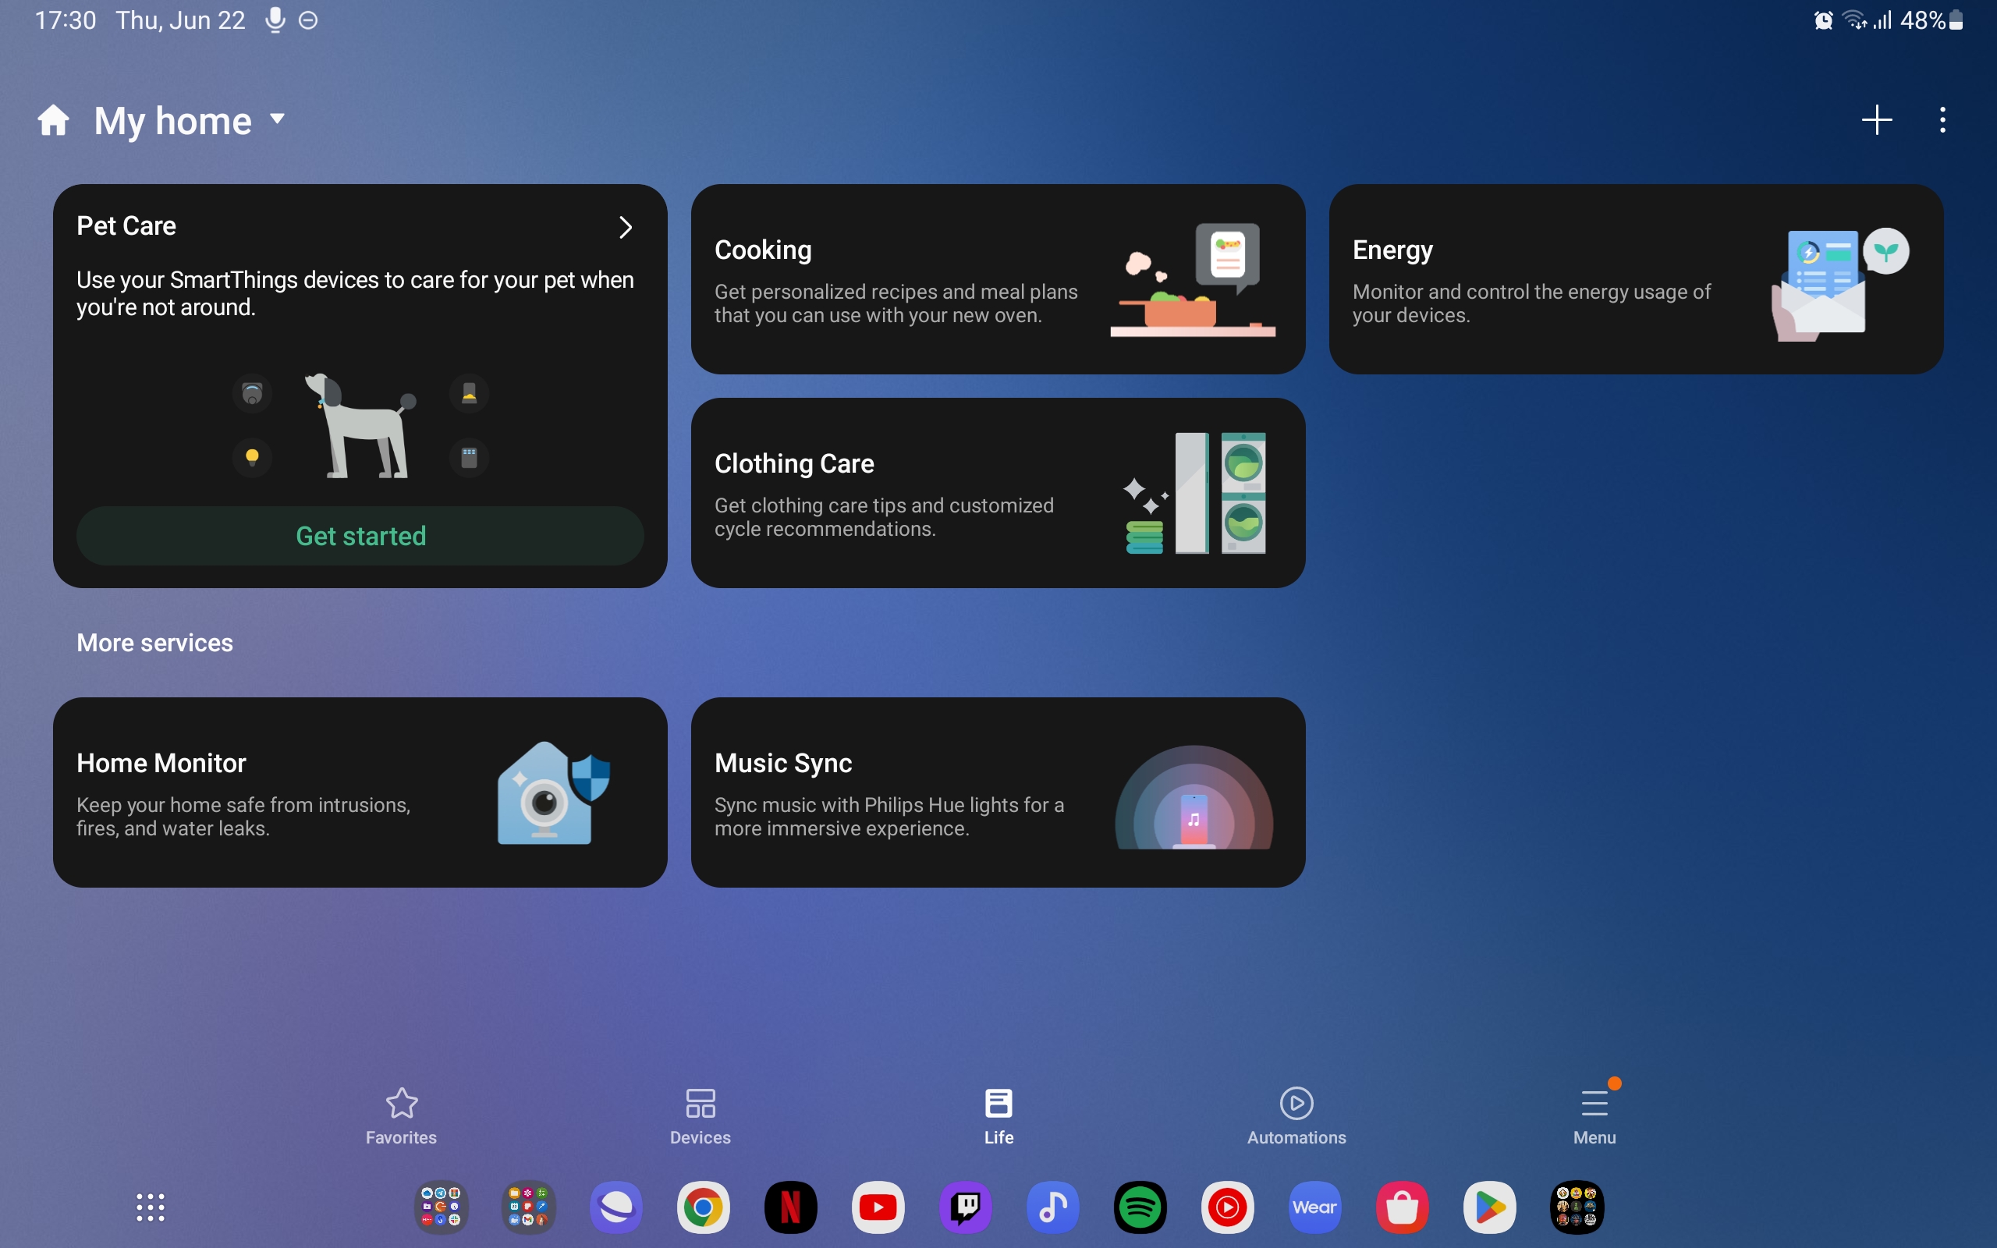Open the Cooking service card

(998, 279)
